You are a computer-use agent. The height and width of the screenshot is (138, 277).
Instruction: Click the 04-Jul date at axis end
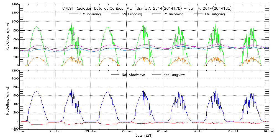268,132
